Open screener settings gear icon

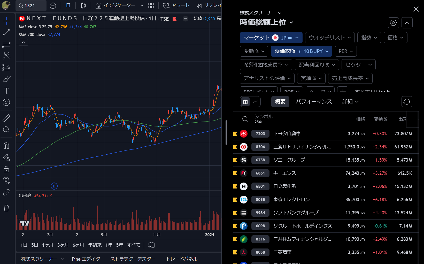[393, 23]
